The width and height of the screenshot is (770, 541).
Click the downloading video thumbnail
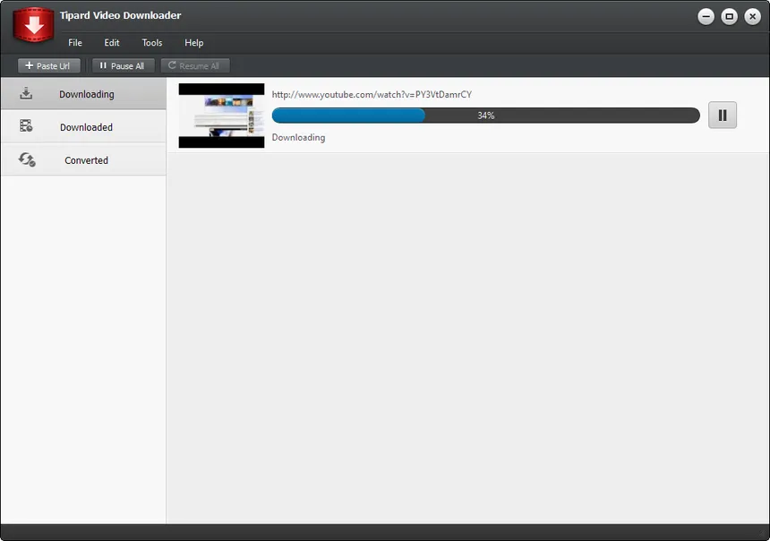[221, 116]
